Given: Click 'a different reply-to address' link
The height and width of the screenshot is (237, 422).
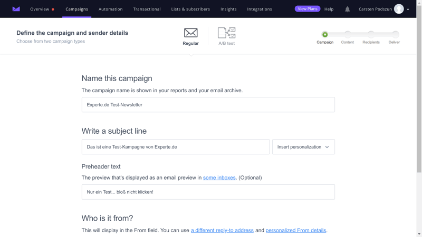Looking at the screenshot, I should coord(222,230).
